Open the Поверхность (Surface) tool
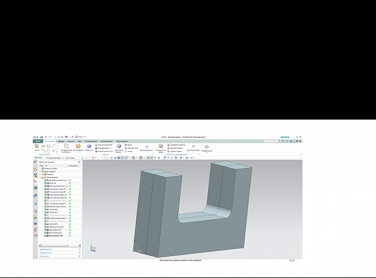 (207, 147)
